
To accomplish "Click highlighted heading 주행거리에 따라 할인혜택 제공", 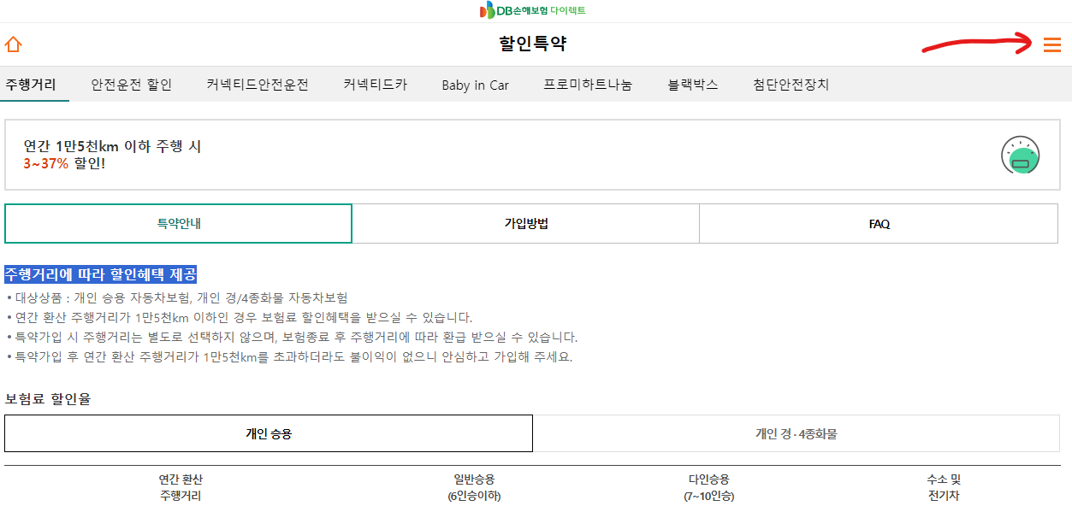I will (x=101, y=274).
